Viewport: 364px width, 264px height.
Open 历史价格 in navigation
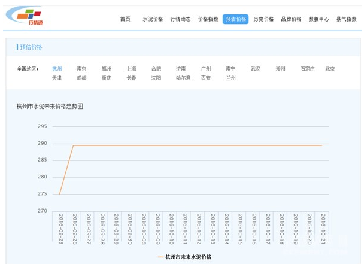tap(263, 19)
